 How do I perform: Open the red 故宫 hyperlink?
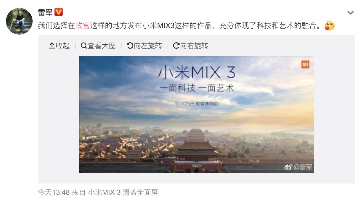click(83, 26)
